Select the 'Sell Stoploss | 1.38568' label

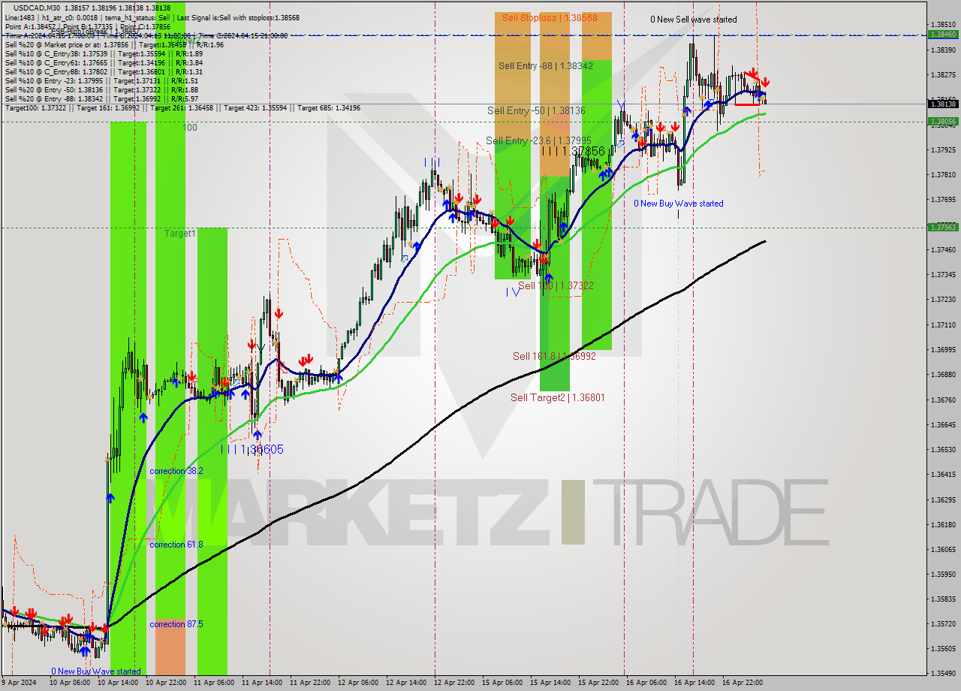point(550,17)
